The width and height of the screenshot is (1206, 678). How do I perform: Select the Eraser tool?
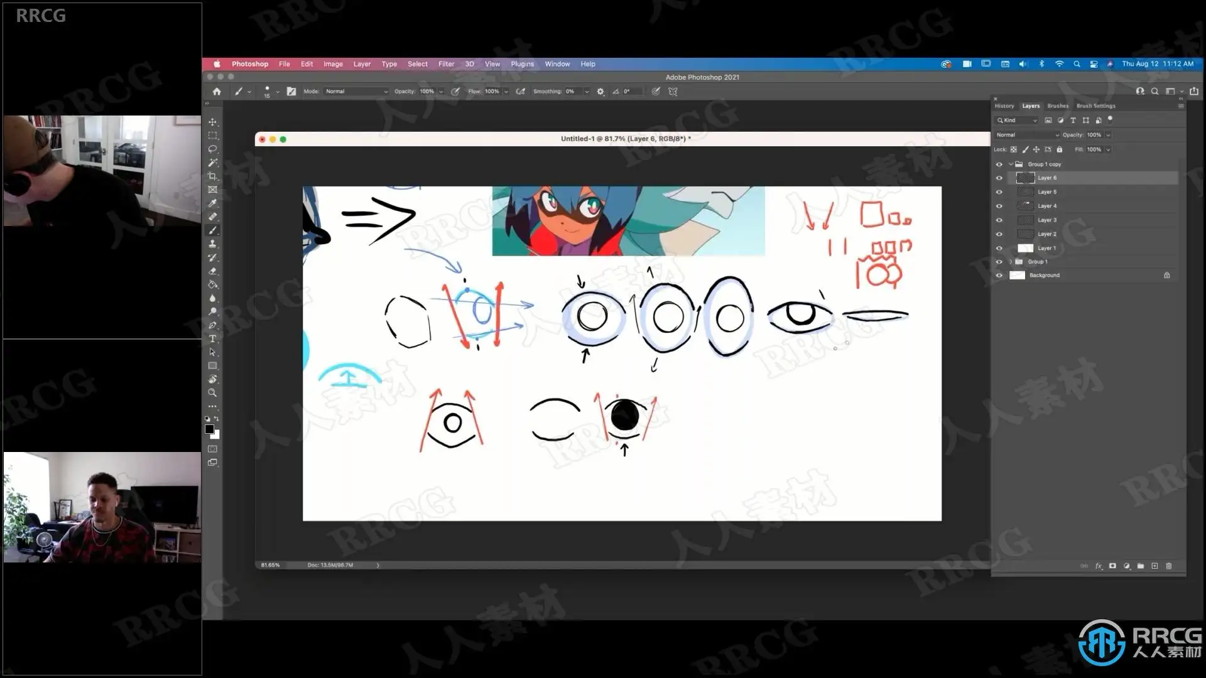point(212,271)
